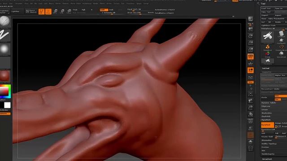Click the SPix quality control
Screen dimensions: 287x161
250,24
